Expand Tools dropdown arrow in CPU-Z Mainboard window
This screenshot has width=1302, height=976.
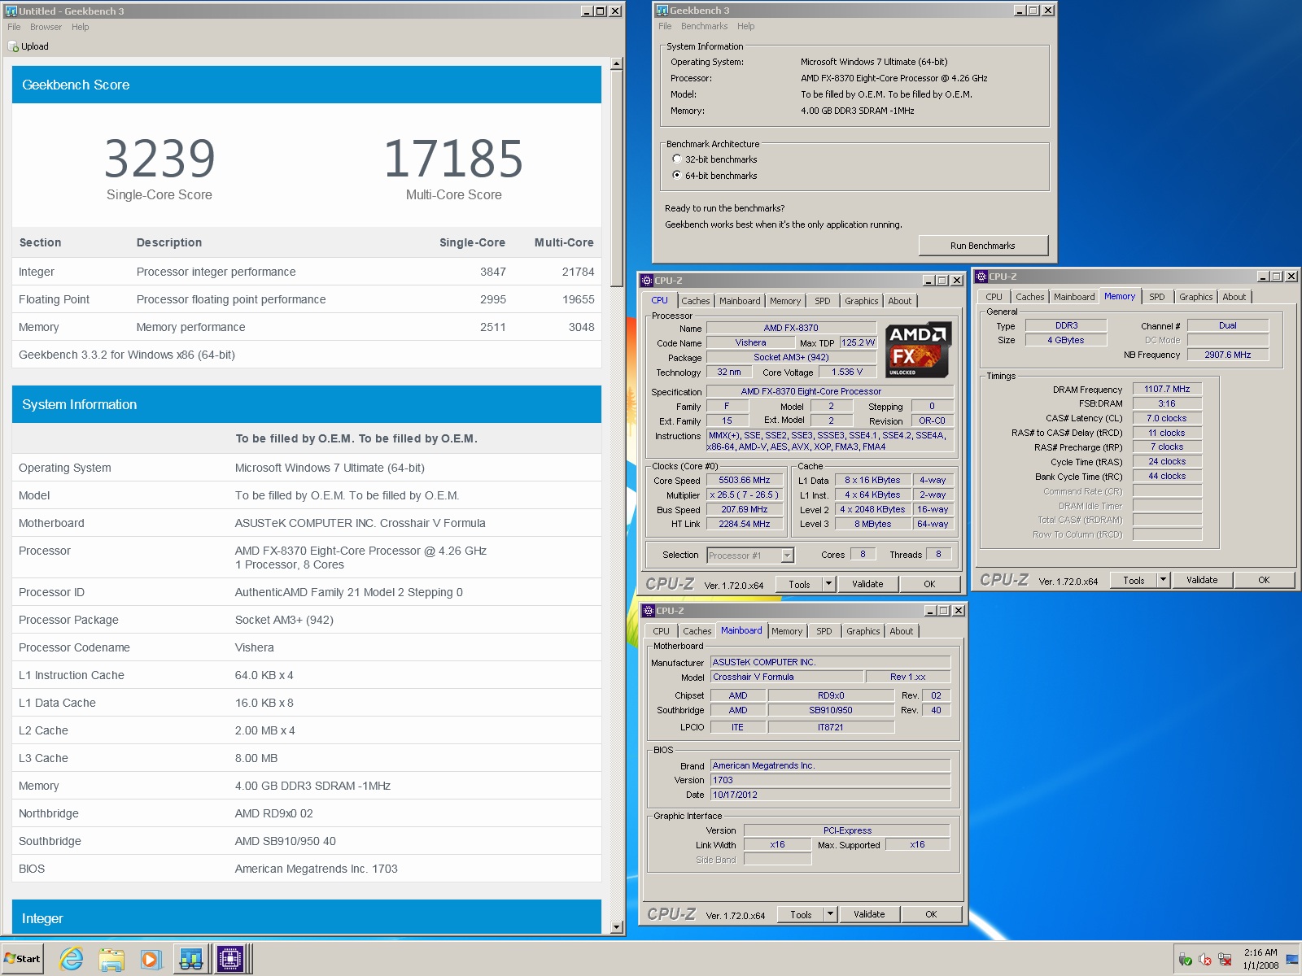[x=830, y=914]
